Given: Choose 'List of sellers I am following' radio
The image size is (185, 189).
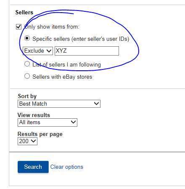Looking at the screenshot, I should 27,64.
